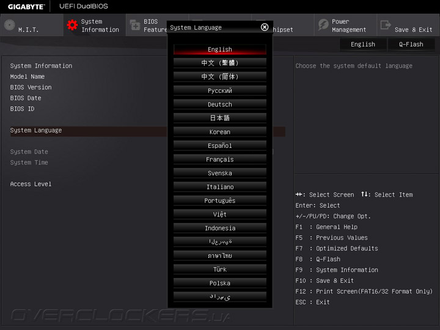Select the Persian option at list bottom
This screenshot has height=330, width=440.
click(220, 296)
